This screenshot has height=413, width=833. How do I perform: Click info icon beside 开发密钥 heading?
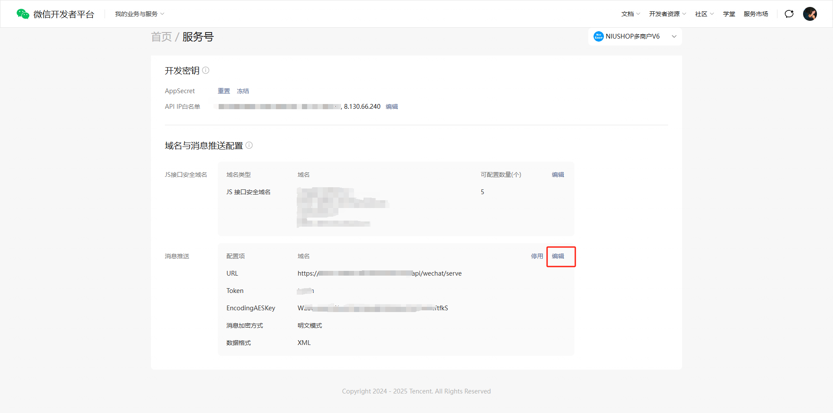point(206,70)
